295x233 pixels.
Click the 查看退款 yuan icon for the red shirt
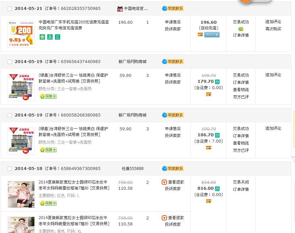click(164, 182)
